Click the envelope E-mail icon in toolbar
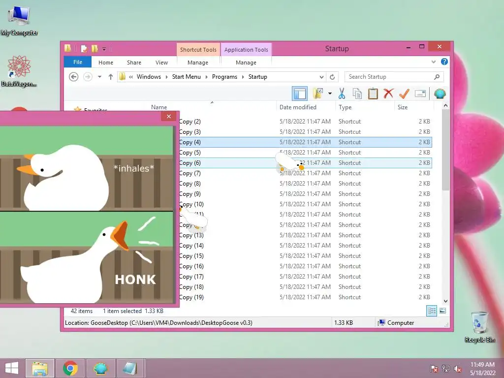The image size is (504, 378). [x=420, y=94]
